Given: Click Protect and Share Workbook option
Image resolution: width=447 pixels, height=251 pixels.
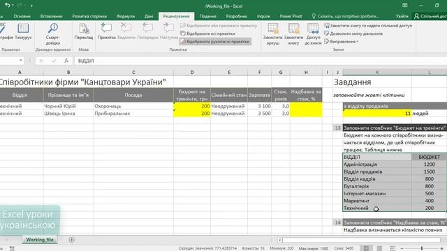Looking at the screenshot, I should (368, 26).
